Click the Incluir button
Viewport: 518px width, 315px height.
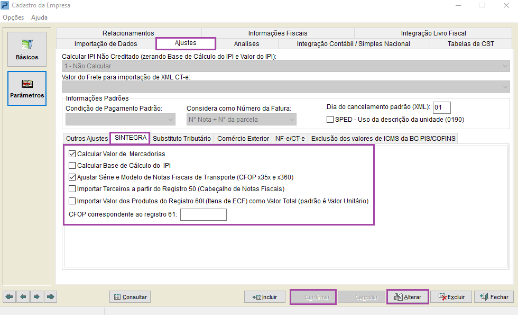coord(265,297)
